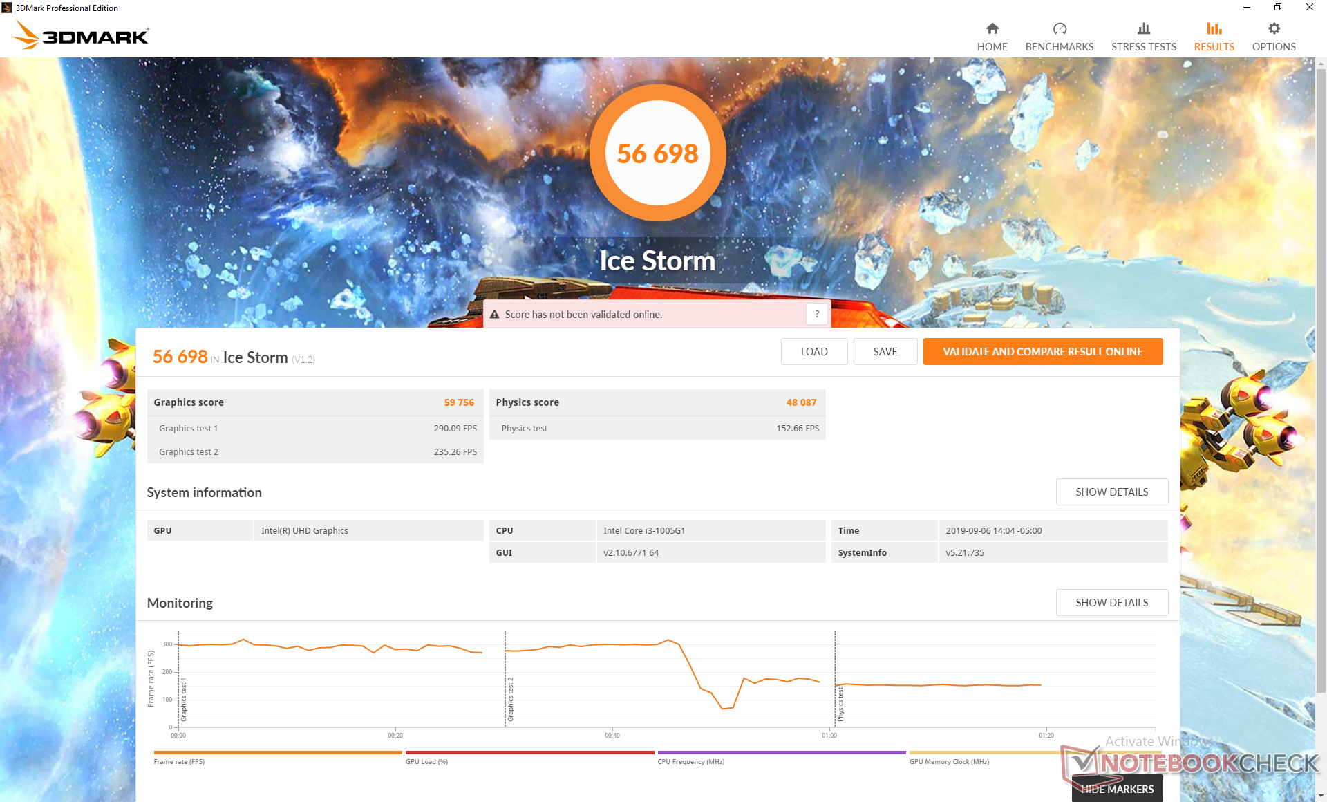Toggle the CPU Frequency (MHz) legend
Viewport: 1327px width, 802px height.
coord(690,761)
